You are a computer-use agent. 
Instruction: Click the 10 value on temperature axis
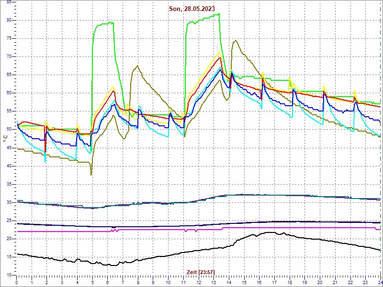tap(9, 275)
